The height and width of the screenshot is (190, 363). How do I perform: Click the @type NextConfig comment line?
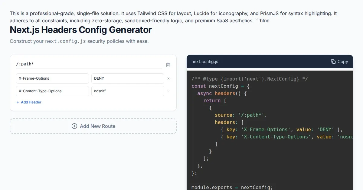[x=250, y=79]
